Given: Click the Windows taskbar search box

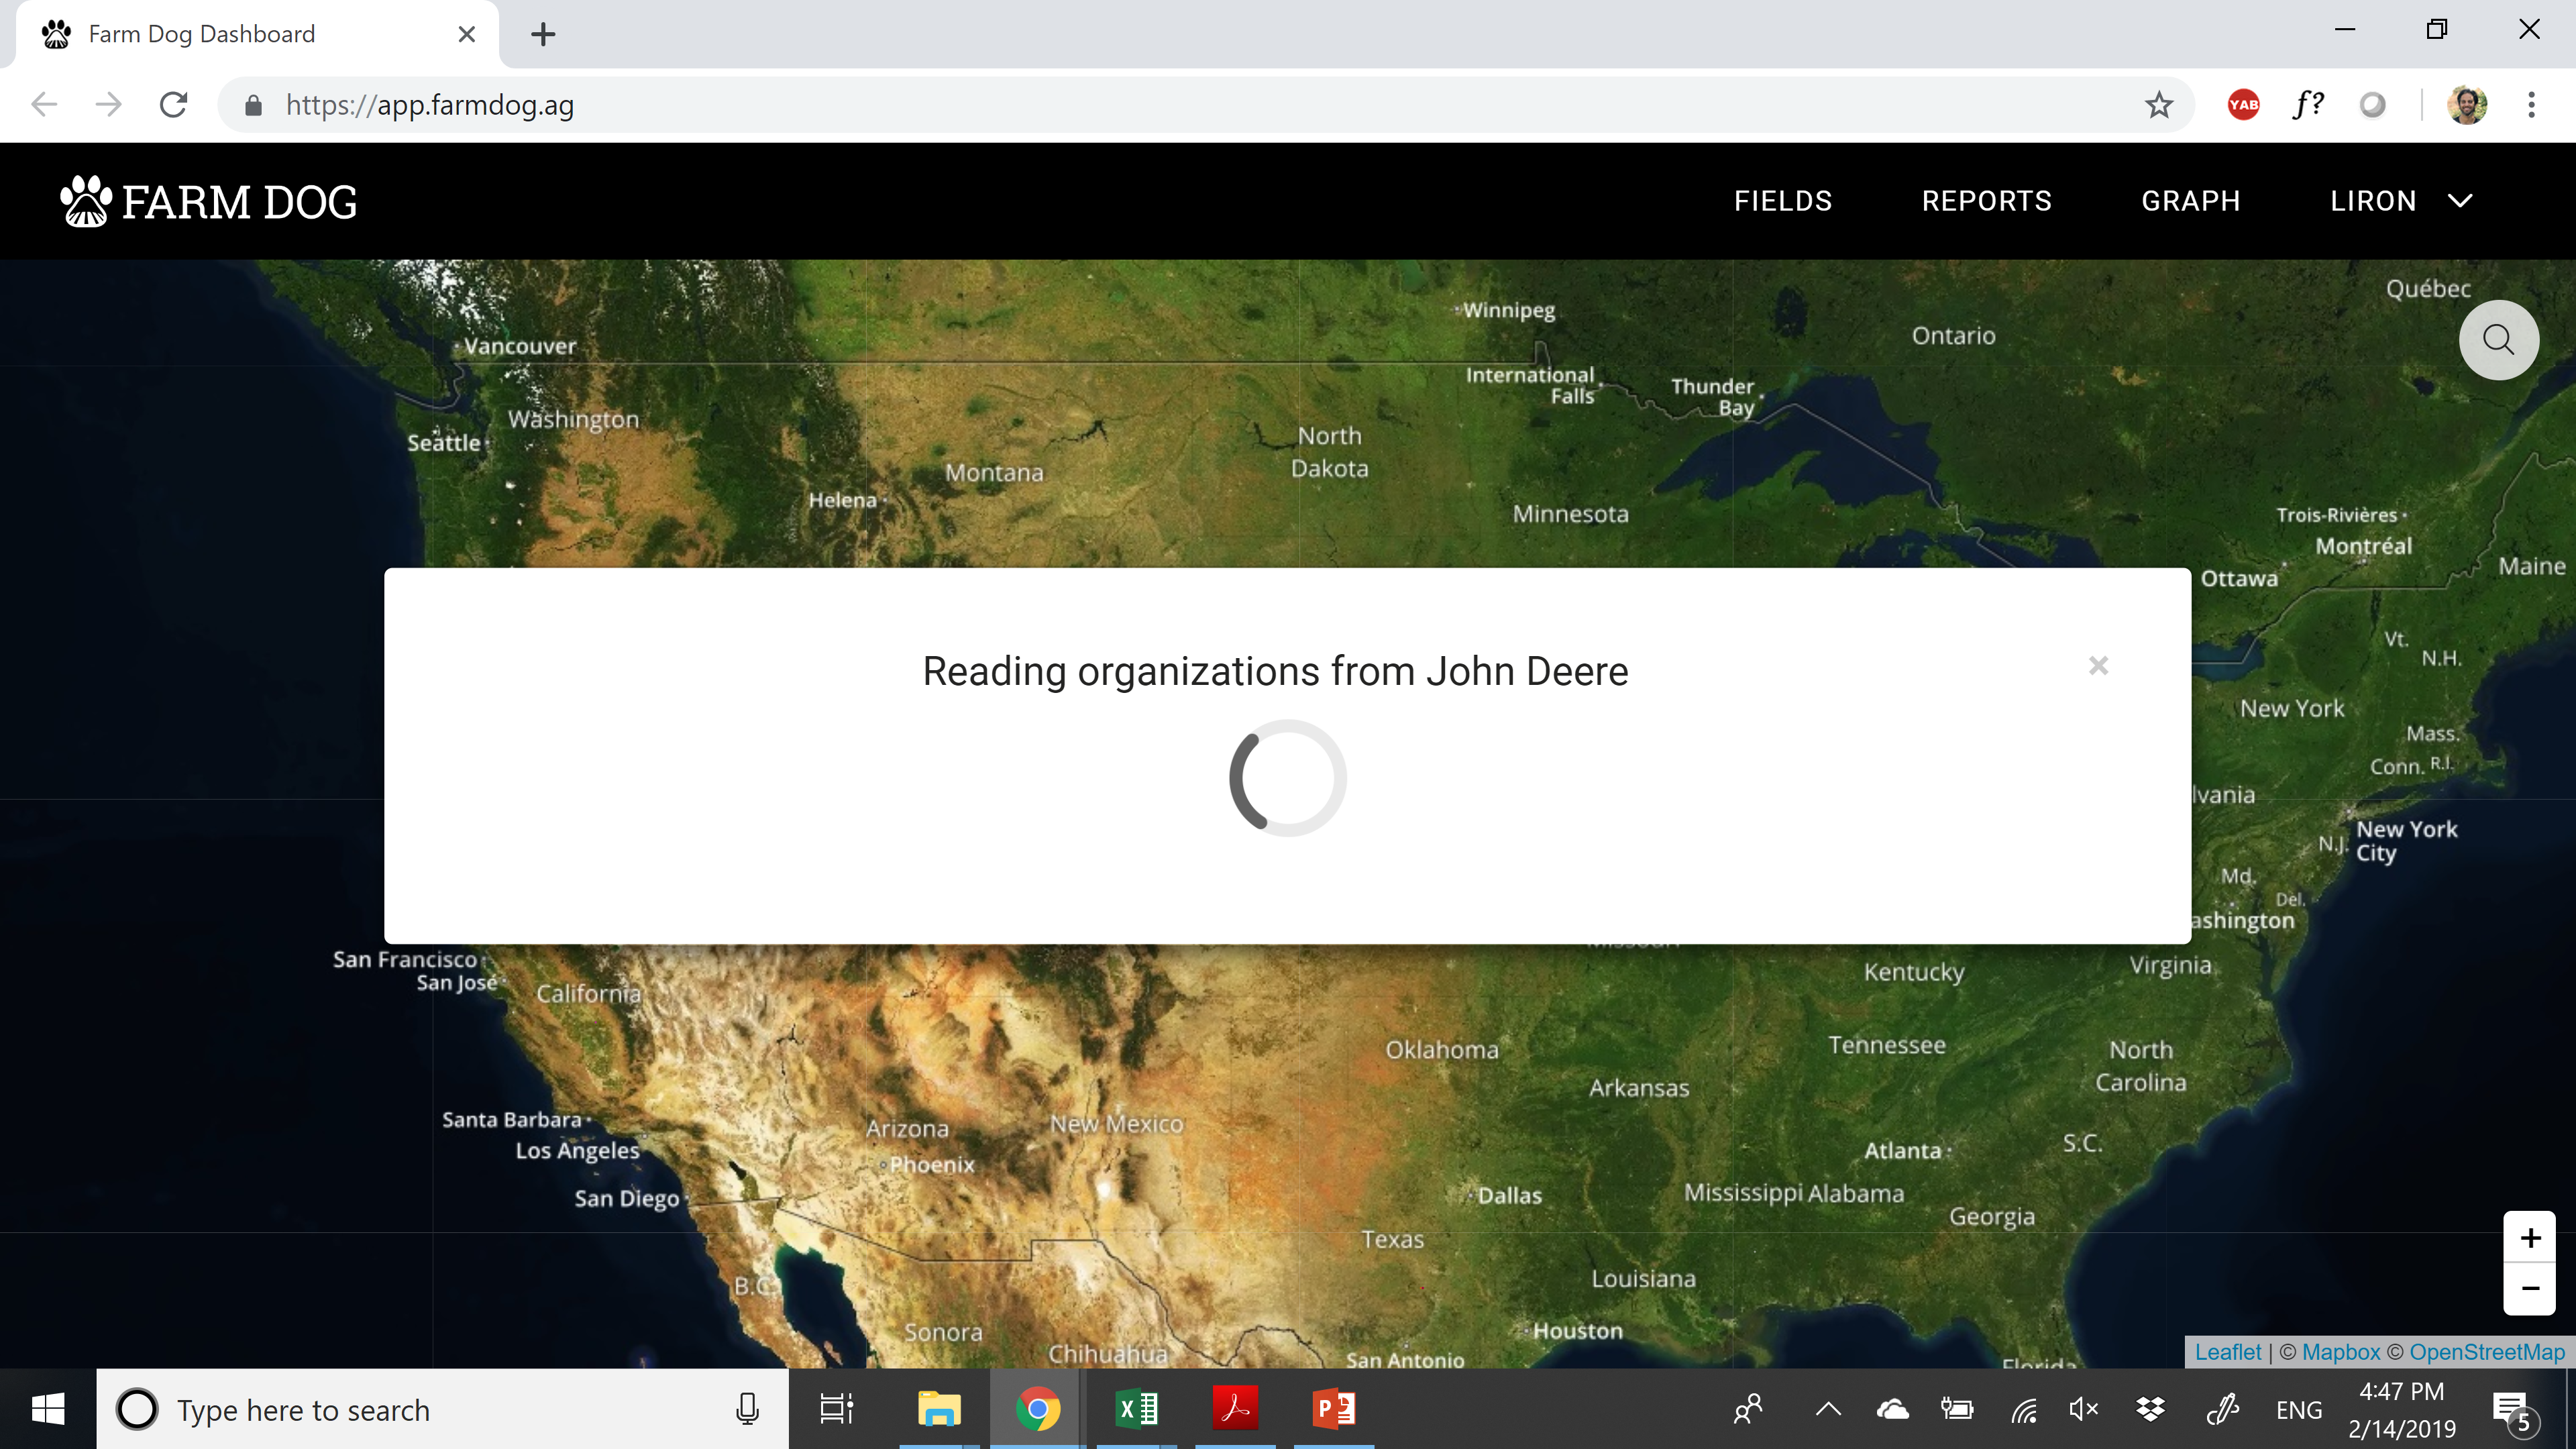Looking at the screenshot, I should point(442,1409).
